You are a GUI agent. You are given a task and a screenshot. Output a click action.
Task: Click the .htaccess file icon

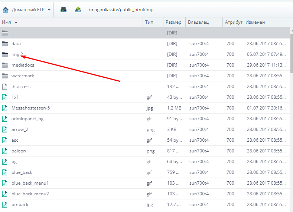point(5,87)
